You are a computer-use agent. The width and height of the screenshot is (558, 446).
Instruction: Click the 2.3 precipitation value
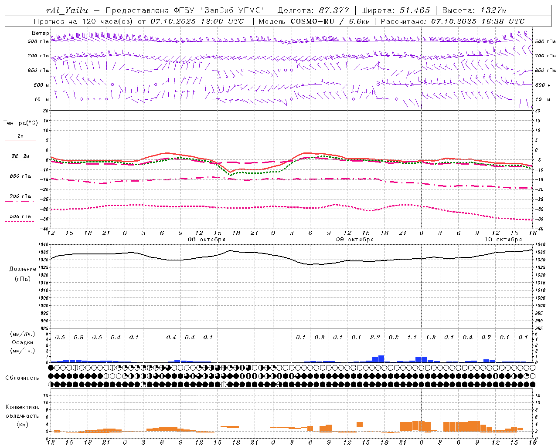pos(375,338)
